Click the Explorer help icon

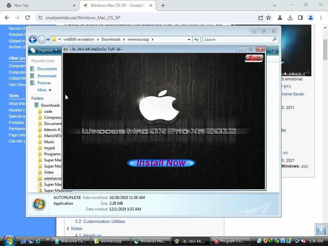[x=274, y=50]
